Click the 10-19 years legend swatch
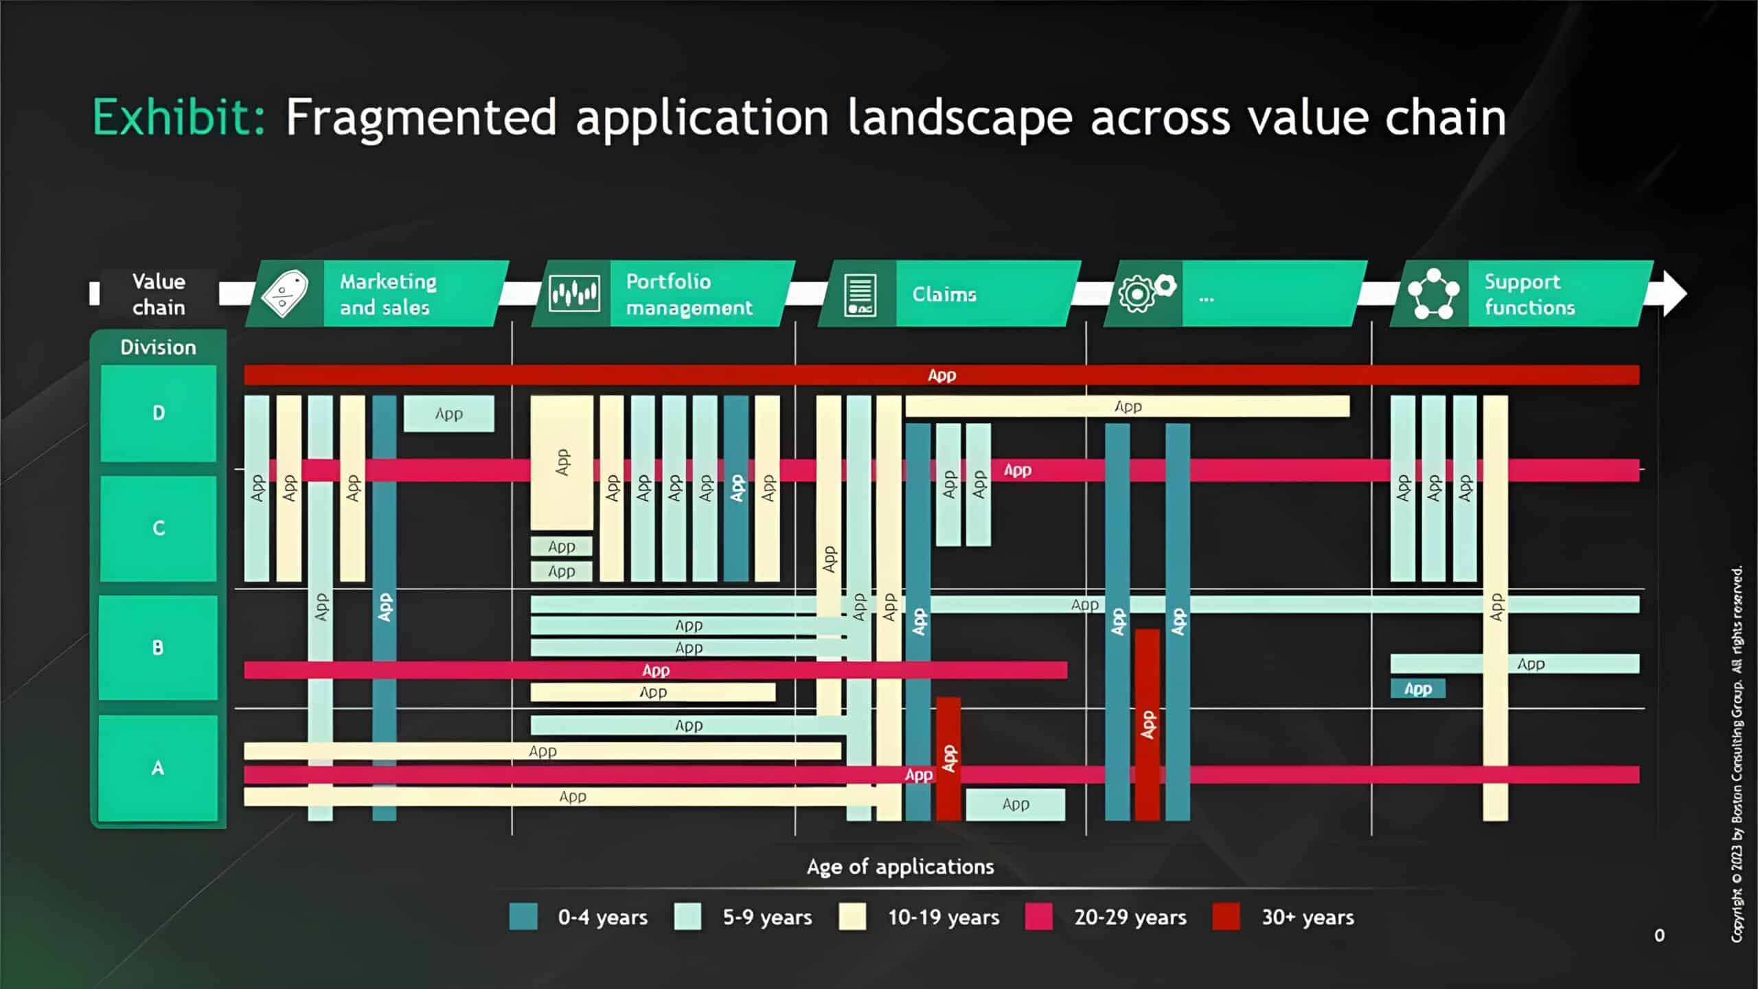The width and height of the screenshot is (1758, 989). [x=852, y=916]
